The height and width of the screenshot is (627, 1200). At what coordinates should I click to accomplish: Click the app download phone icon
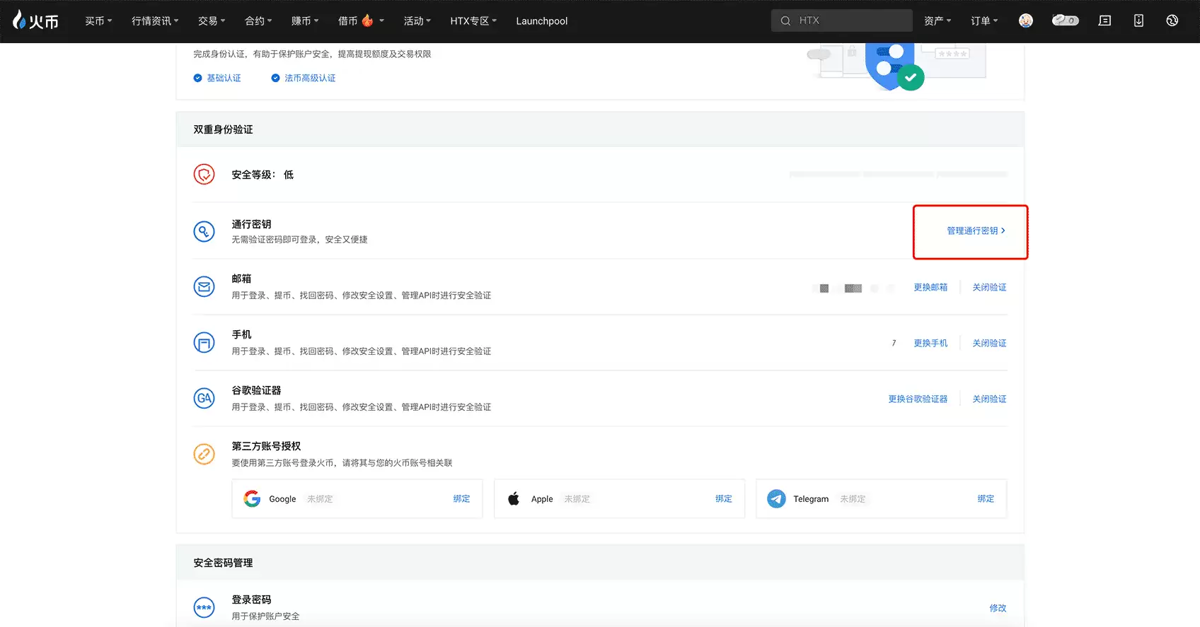1138,20
